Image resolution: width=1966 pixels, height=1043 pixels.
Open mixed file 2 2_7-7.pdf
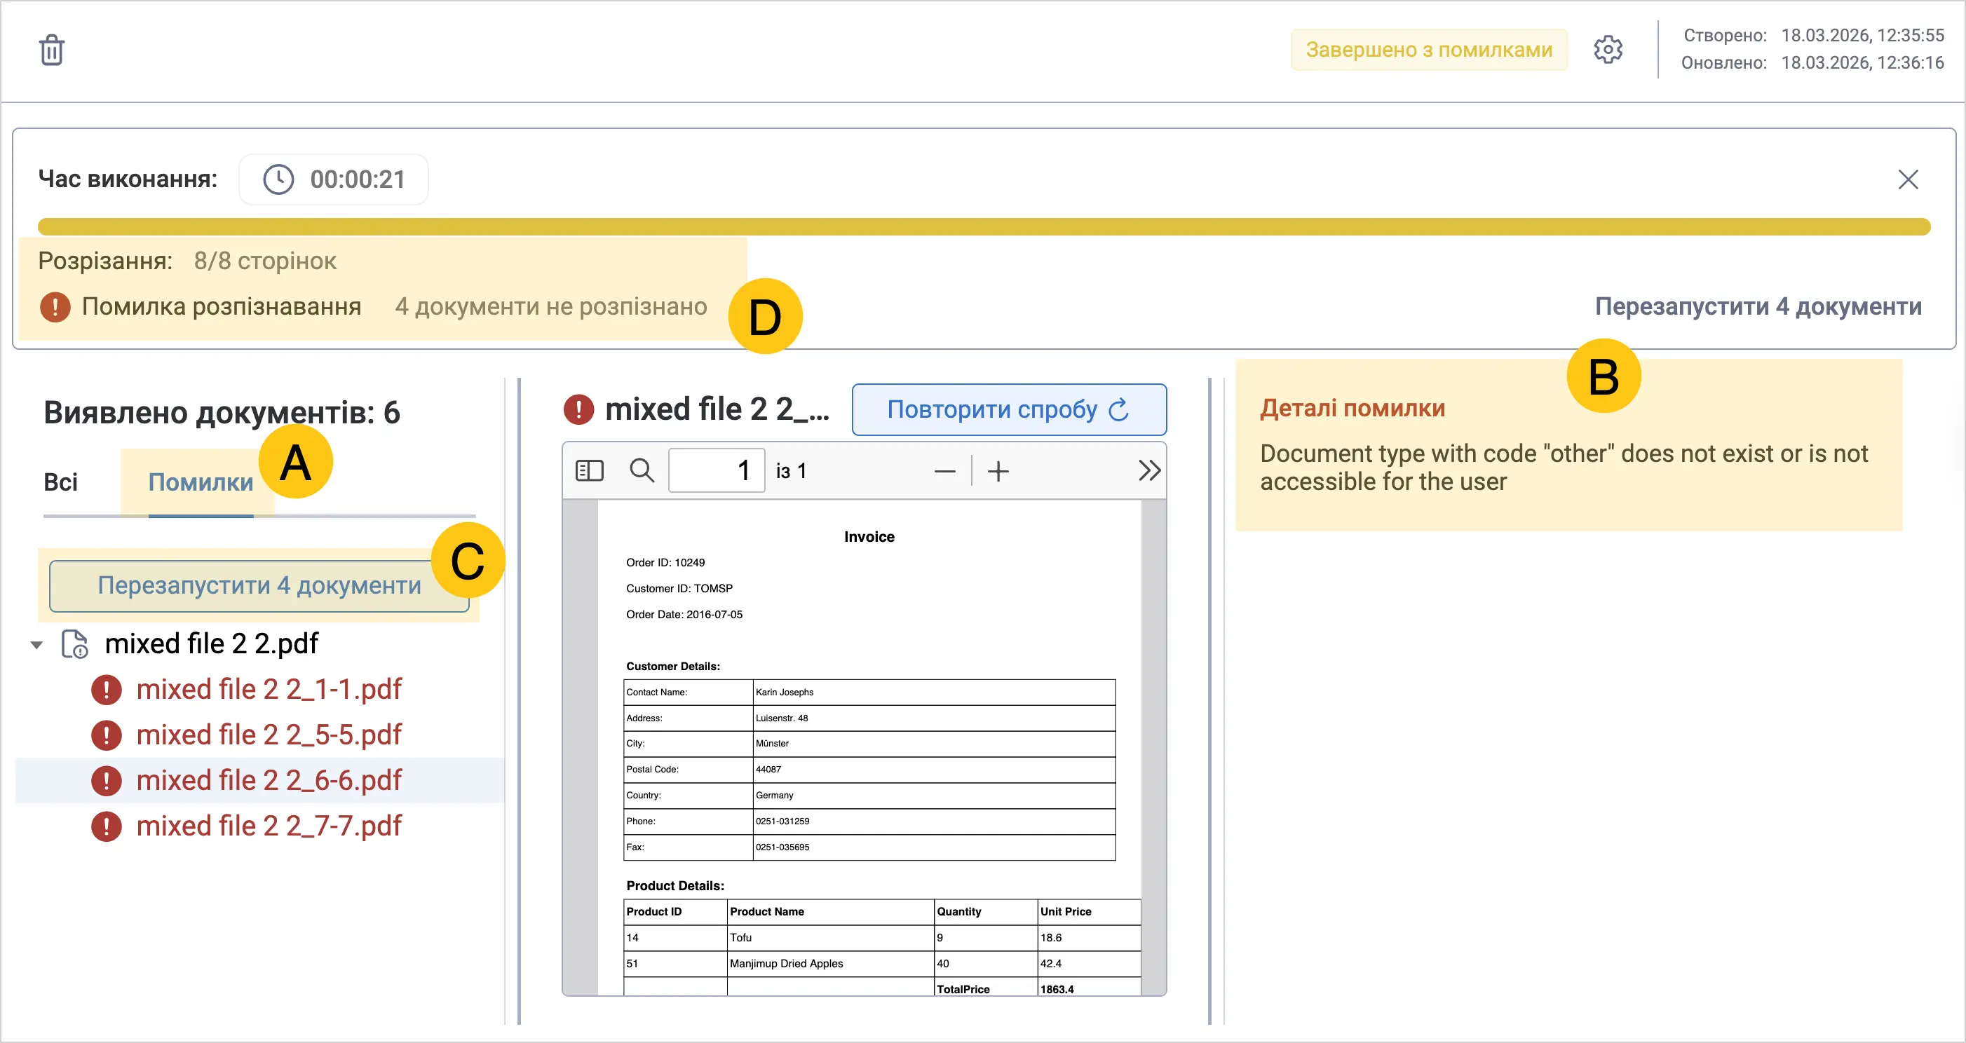(x=269, y=826)
